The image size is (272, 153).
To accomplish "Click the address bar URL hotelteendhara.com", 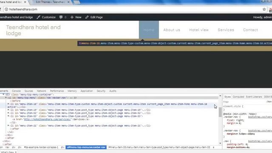I will click(x=23, y=9).
